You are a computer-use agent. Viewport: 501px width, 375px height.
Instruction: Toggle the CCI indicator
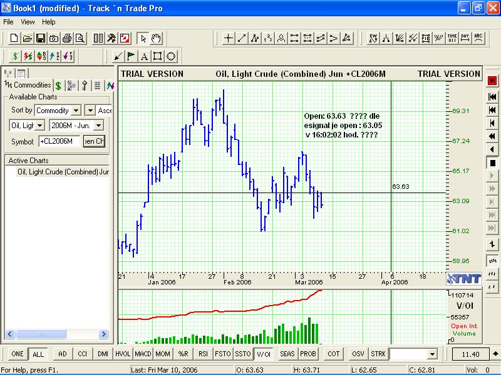83,354
